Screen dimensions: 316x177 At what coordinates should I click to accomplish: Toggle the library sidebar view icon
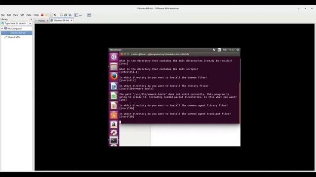(76, 15)
